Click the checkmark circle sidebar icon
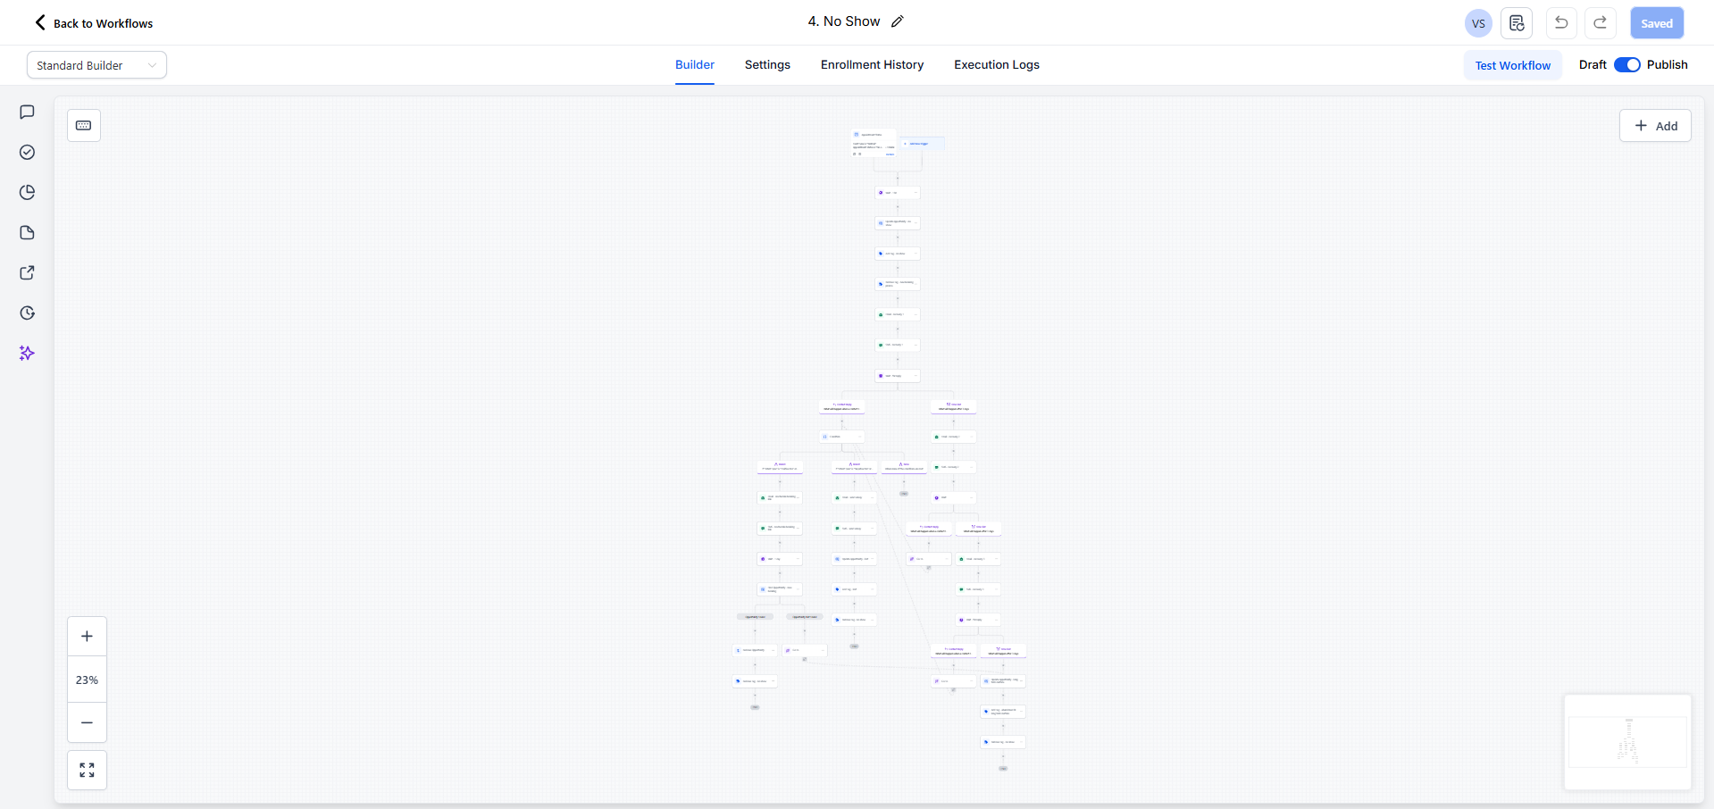 click(x=27, y=152)
